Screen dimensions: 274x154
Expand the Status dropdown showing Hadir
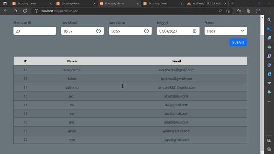tap(226, 31)
